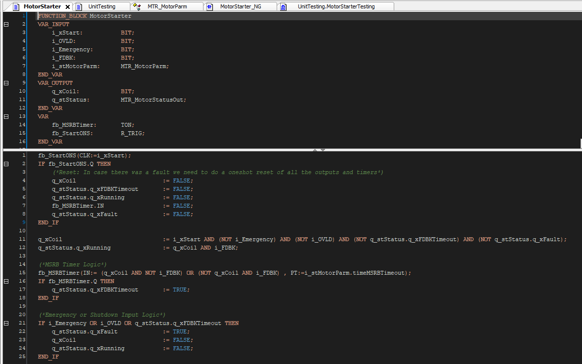Click the VAR_OUTPUT keyword
Viewport: 582px width, 364px height.
click(x=55, y=83)
